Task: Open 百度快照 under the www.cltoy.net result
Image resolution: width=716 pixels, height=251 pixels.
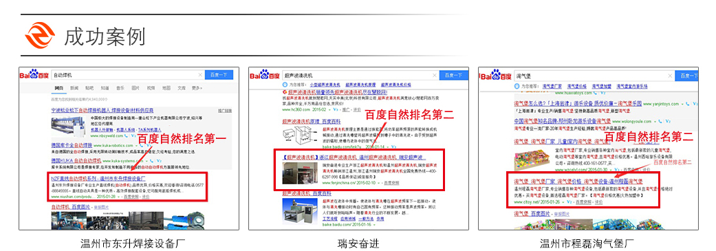Action: click(583, 202)
